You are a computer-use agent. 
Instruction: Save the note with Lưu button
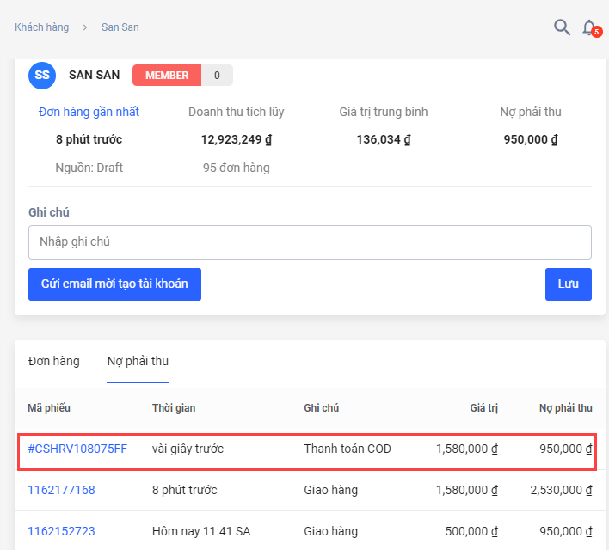click(568, 284)
